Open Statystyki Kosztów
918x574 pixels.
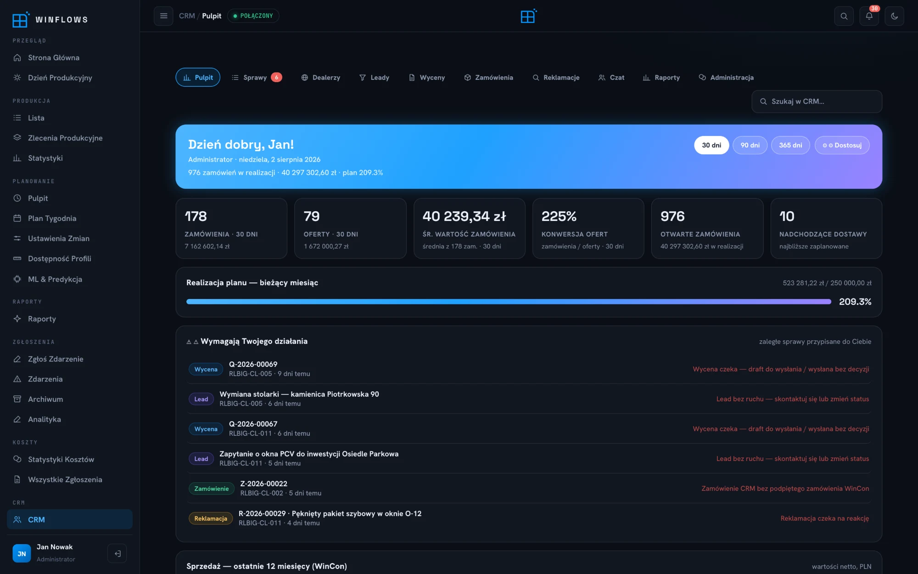coord(70,459)
